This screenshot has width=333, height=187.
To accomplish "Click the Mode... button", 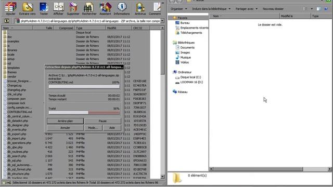I will click(x=93, y=128).
